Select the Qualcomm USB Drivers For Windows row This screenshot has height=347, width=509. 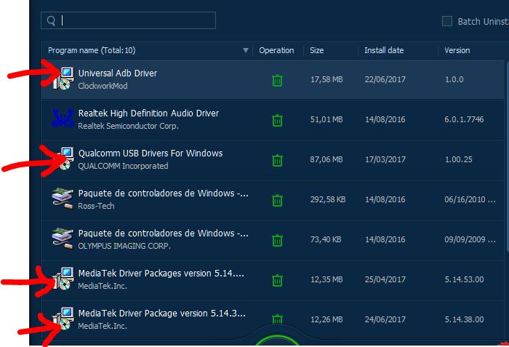(x=273, y=159)
